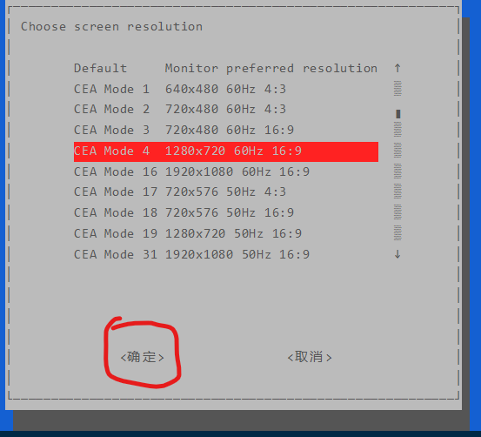Pick CEA Mode 19 1280x720 50Hz
Screen dimensions: 481x437
click(x=226, y=233)
